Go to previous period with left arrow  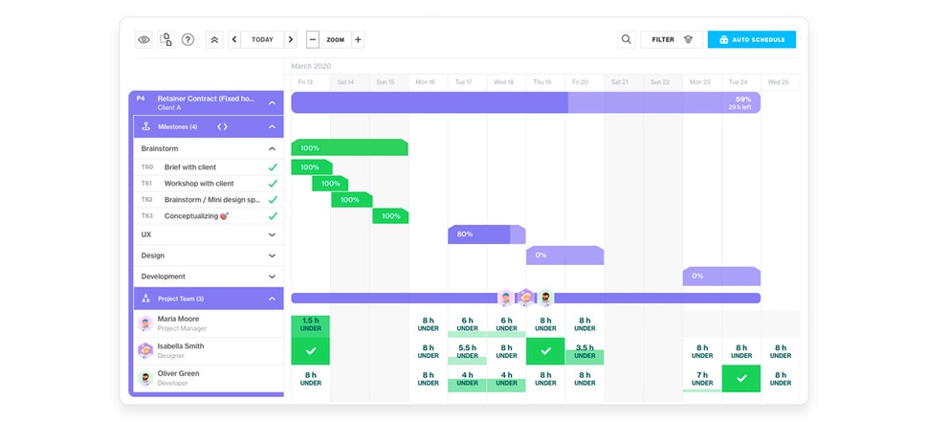(x=234, y=39)
